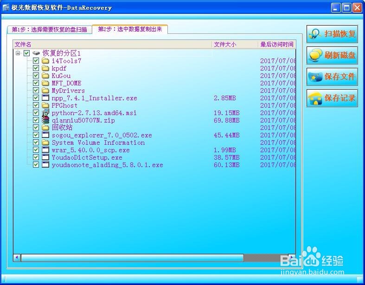Toggle the qianniu50707N.zip checkbox
This screenshot has width=365, height=285.
pos(36,120)
